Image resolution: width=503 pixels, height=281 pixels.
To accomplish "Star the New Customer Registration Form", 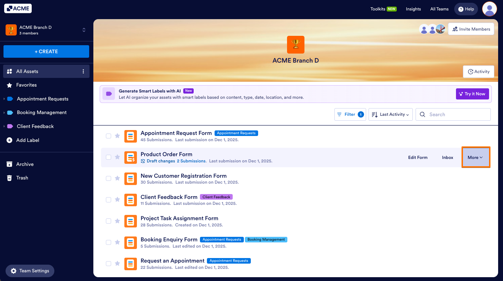I will coord(117,178).
